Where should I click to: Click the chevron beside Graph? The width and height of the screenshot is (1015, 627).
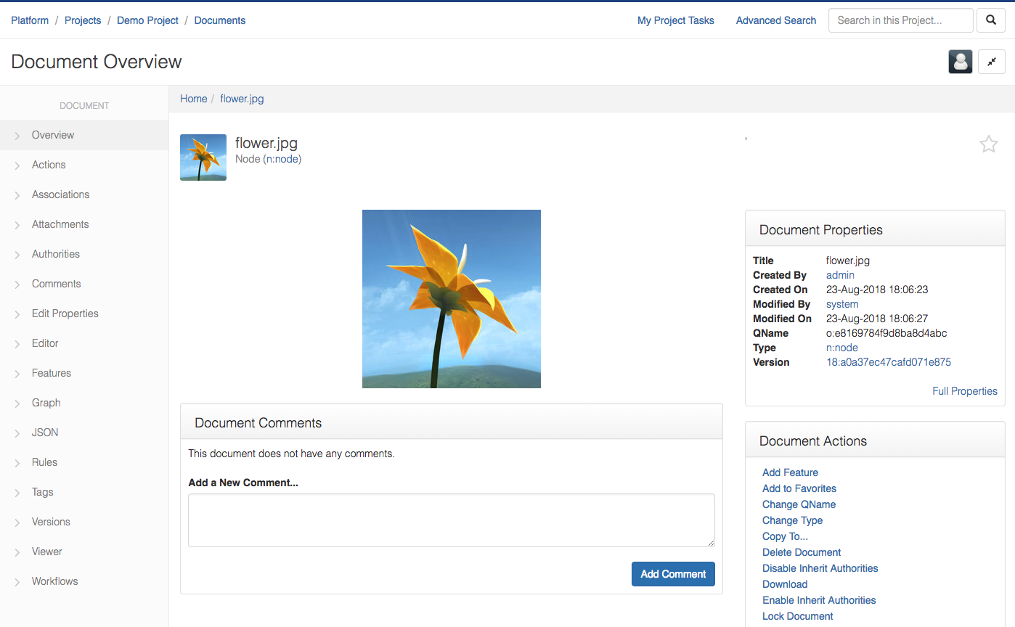(x=17, y=403)
